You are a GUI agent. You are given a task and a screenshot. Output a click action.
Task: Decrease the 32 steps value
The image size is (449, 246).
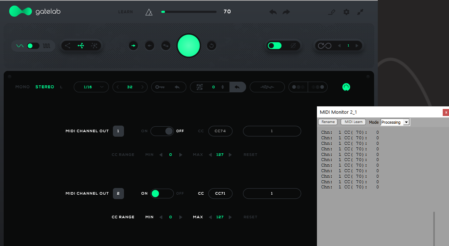click(117, 87)
